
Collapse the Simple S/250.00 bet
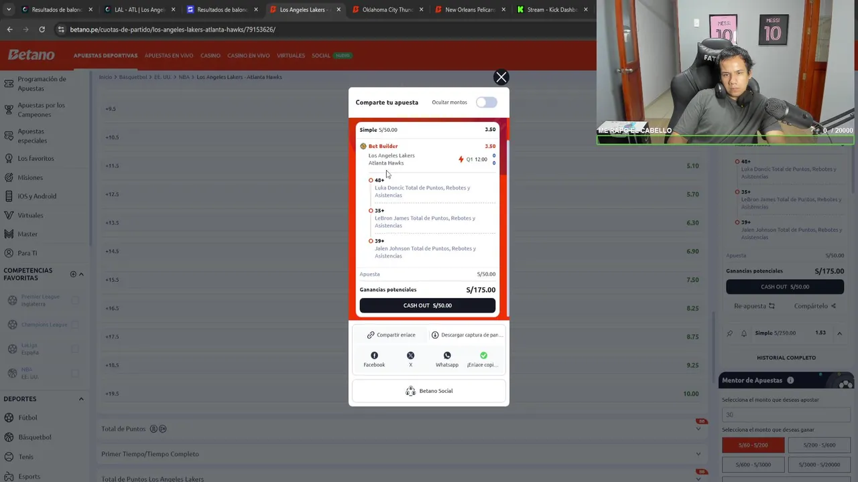tap(839, 333)
